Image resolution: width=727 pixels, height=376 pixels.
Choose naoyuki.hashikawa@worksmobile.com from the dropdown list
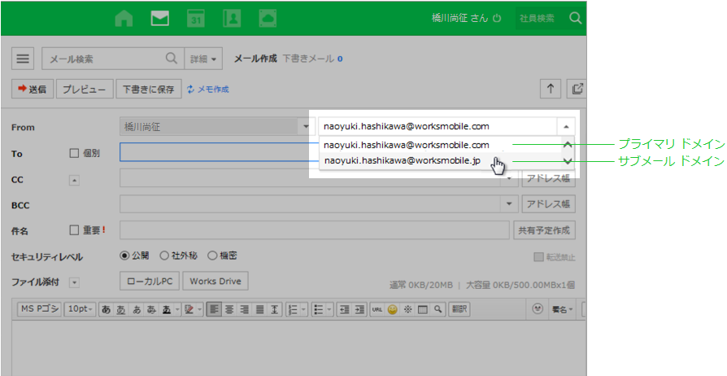click(406, 145)
